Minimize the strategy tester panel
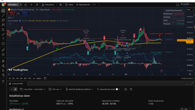195x110 pixels. pyautogui.click(x=187, y=84)
